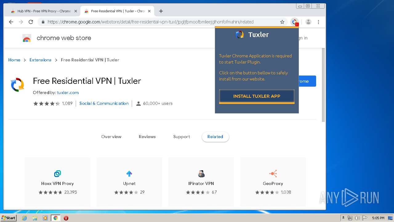Click the 60,000+ users text
The width and height of the screenshot is (394, 222).
(158, 103)
